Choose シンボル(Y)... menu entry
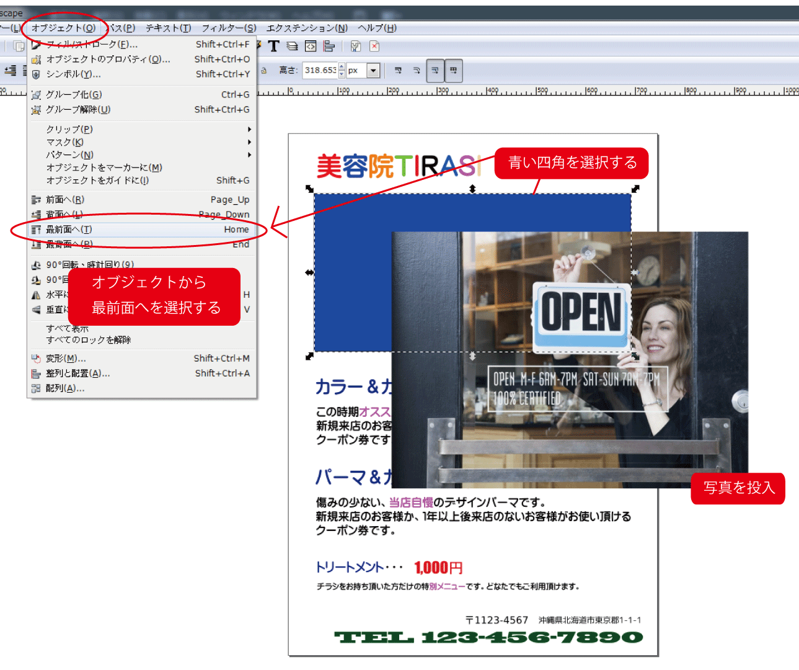 142,74
